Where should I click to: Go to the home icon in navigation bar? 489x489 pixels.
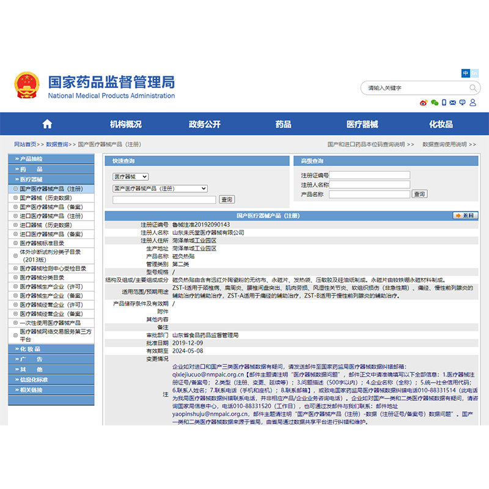pyautogui.click(x=47, y=124)
